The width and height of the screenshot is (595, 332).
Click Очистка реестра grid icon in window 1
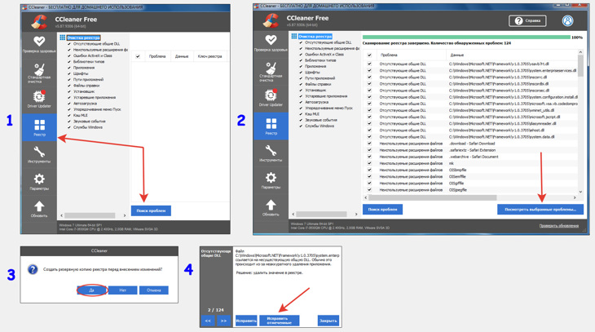(62, 38)
